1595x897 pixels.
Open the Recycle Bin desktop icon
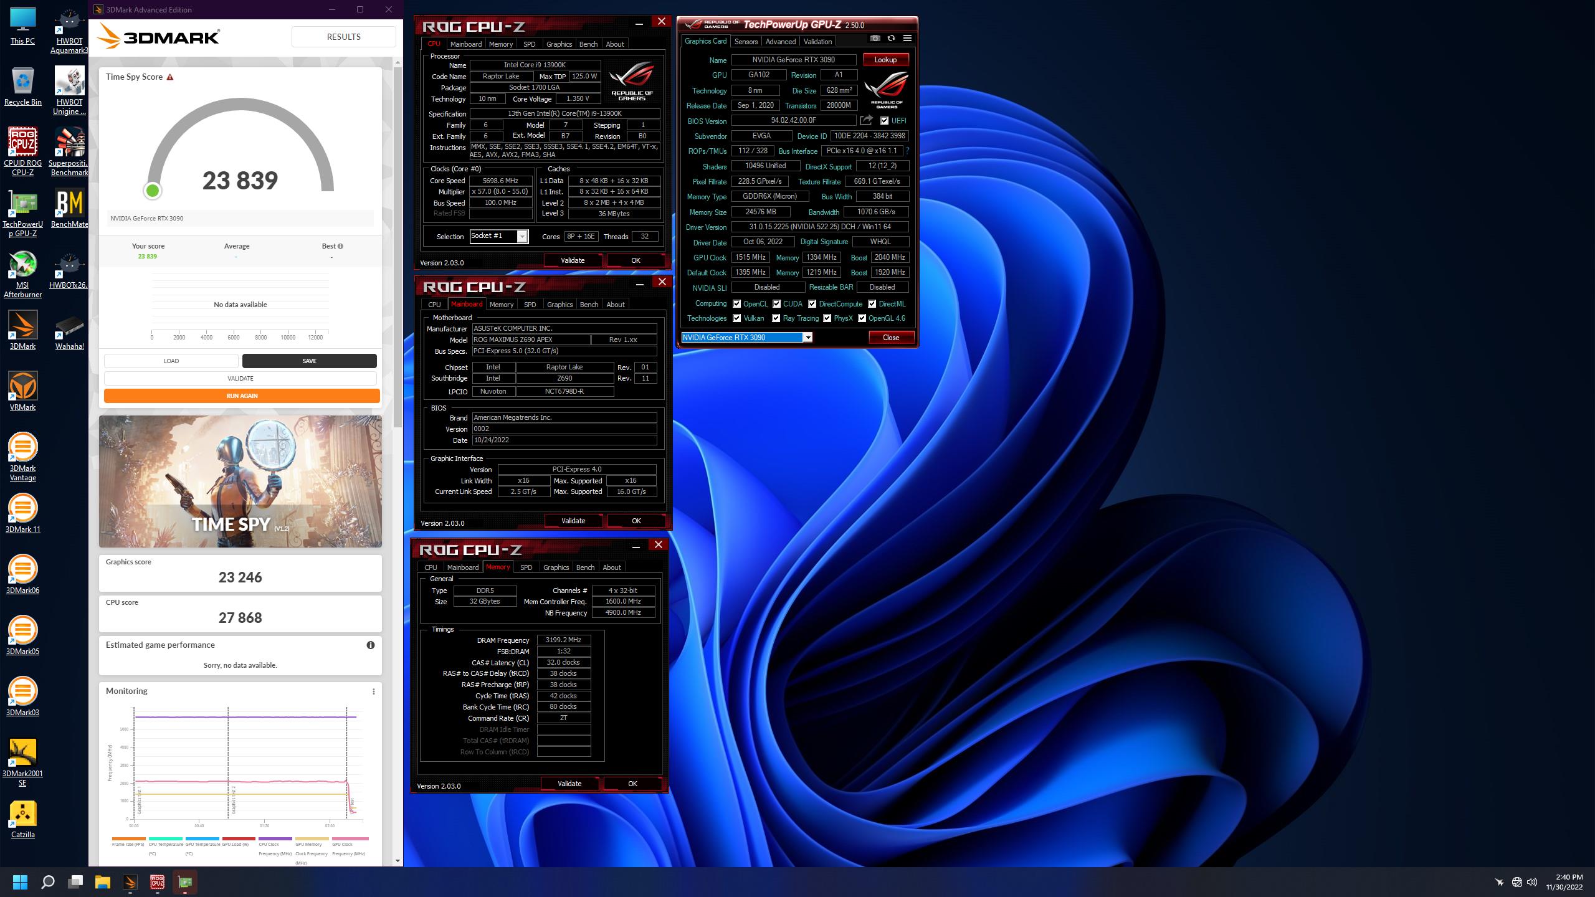(x=23, y=87)
